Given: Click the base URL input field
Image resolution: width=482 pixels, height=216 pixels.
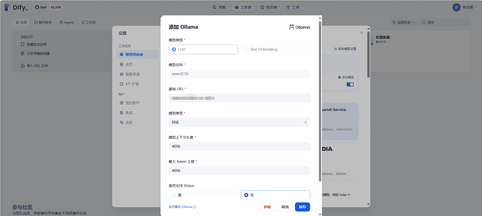Looking at the screenshot, I should click(239, 98).
